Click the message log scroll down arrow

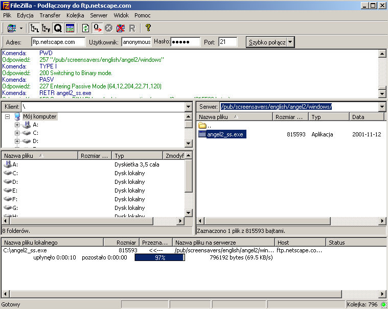382,93
